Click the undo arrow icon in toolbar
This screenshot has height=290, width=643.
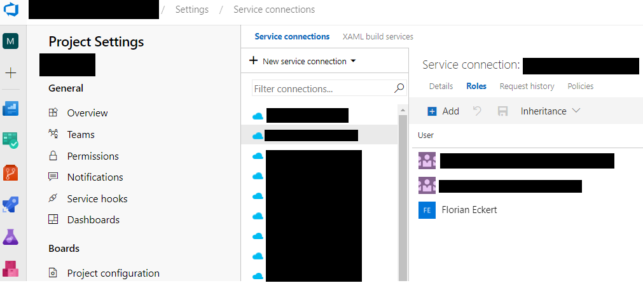pos(478,111)
